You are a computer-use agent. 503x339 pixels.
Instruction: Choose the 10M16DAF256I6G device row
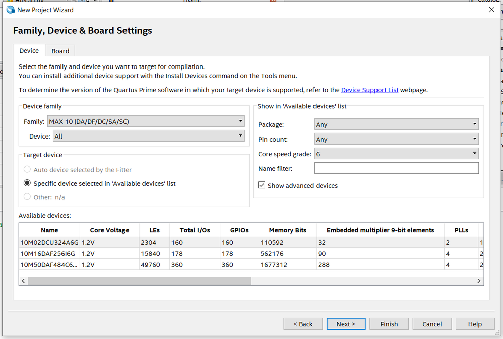49,253
